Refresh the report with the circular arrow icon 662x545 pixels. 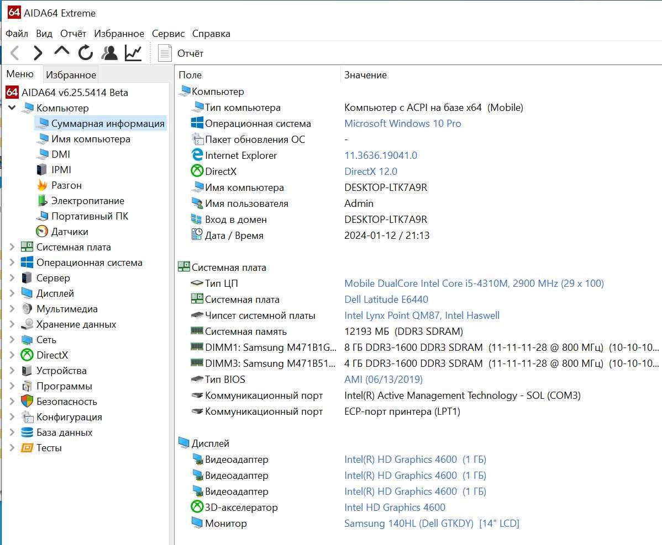(x=86, y=53)
